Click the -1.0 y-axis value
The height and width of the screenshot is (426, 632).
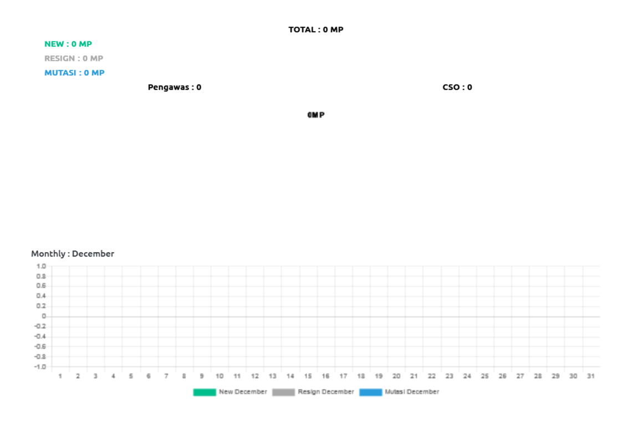[x=40, y=367]
